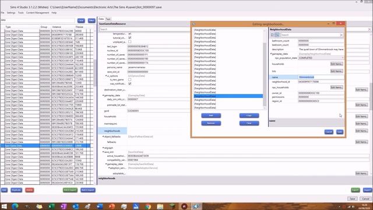Click the Duplicate button
This screenshot has height=210, width=373.
pyautogui.click(x=16, y=190)
